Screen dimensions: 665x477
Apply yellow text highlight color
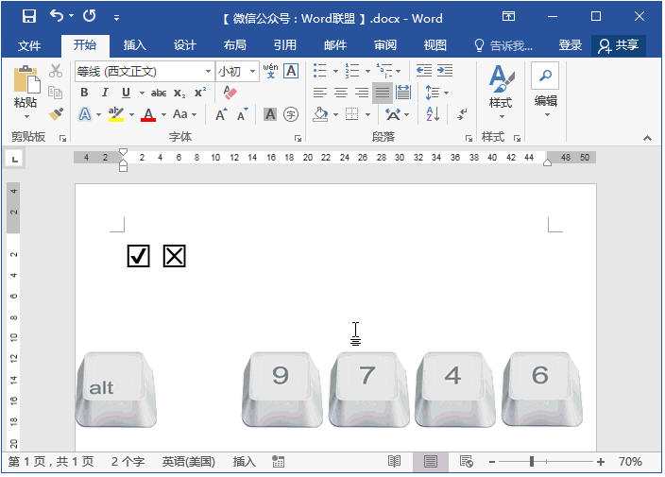click(x=116, y=114)
